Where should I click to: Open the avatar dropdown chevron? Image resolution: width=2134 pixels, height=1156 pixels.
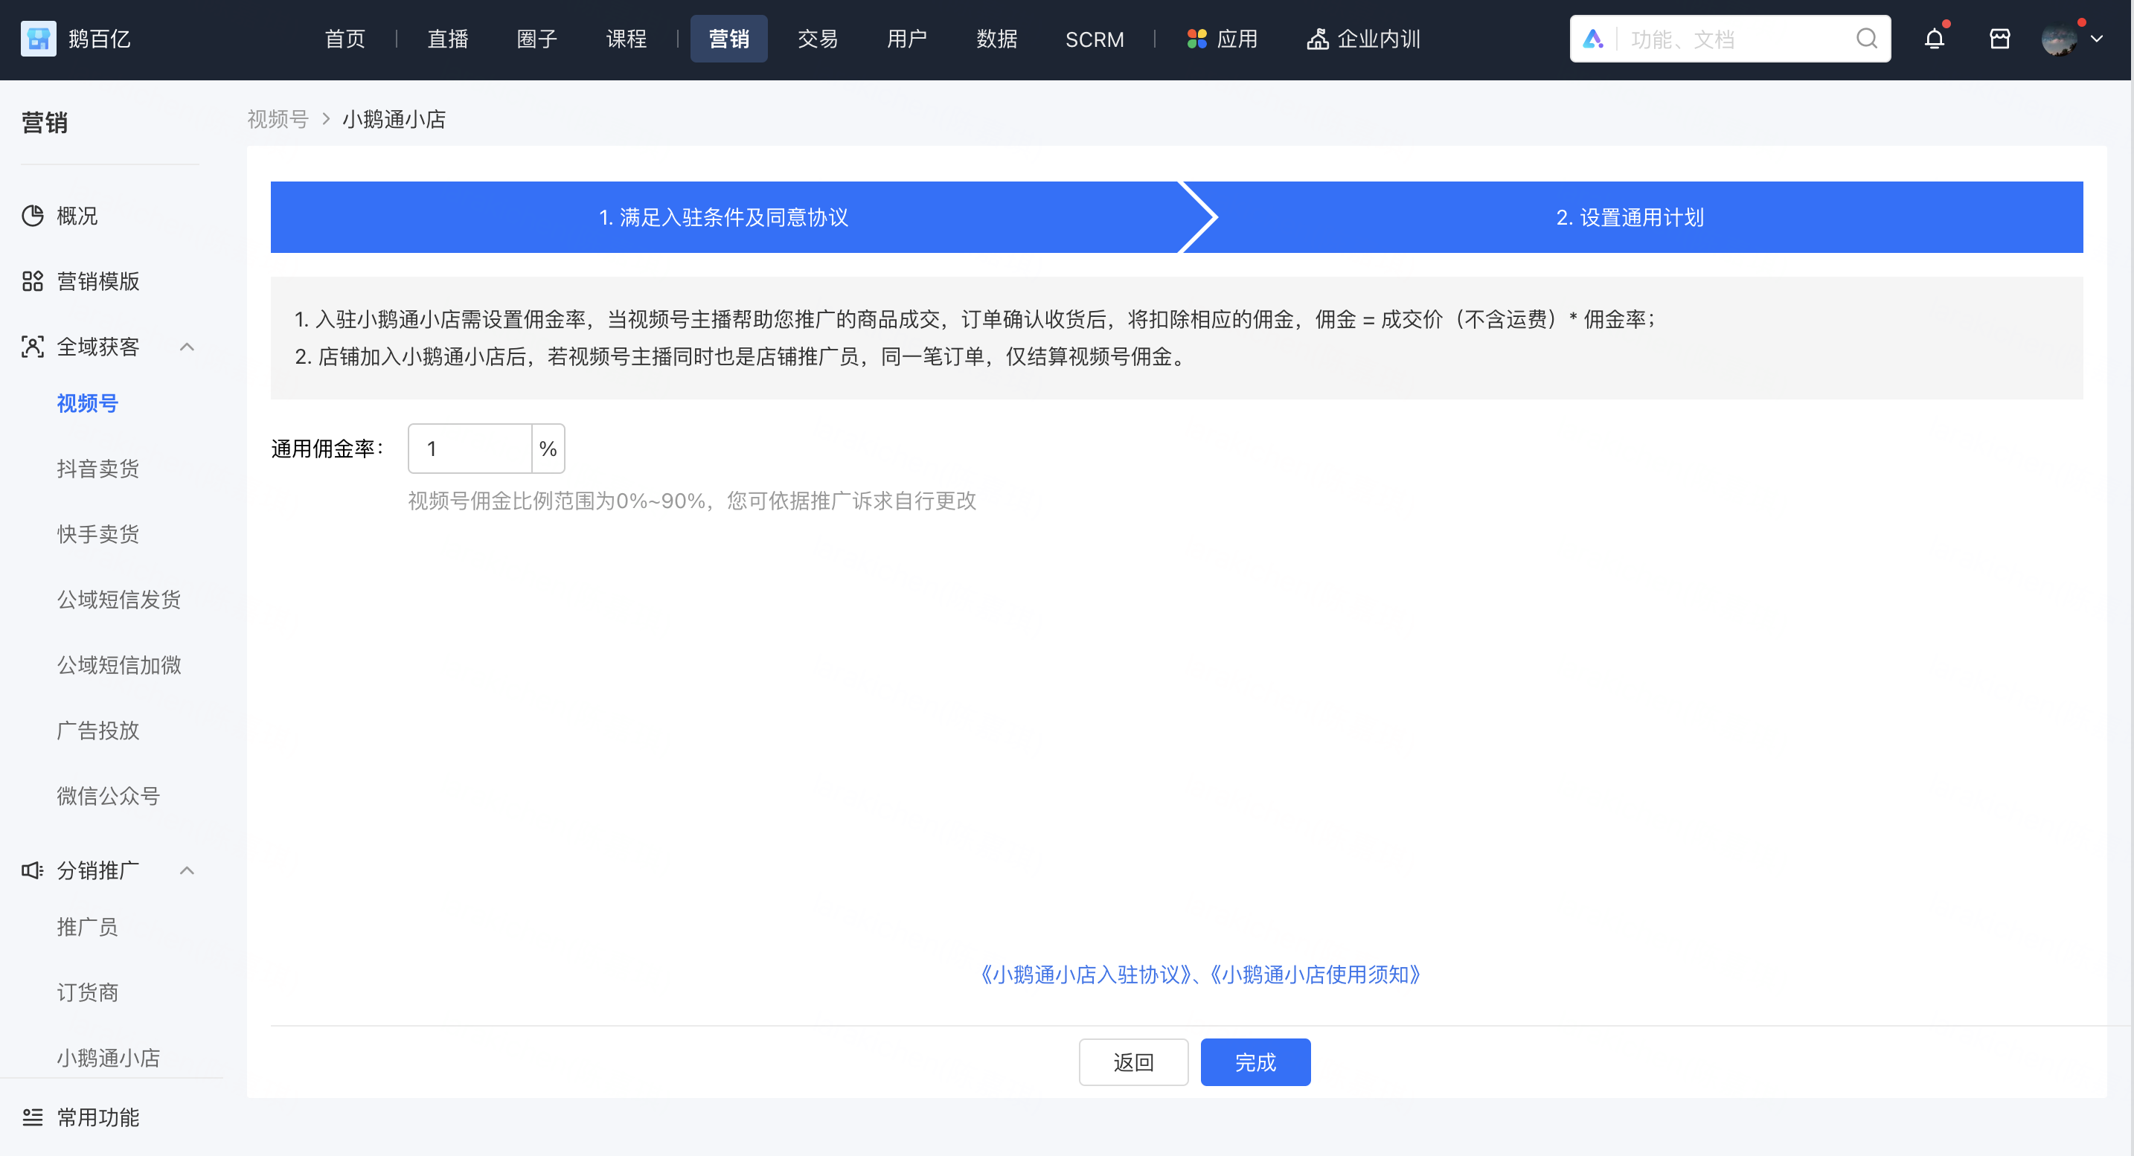coord(2098,39)
